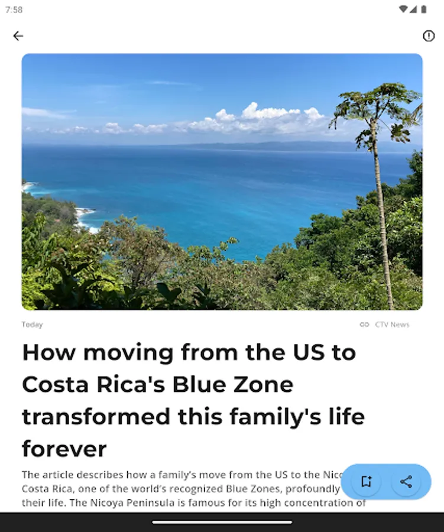Tap the home indicator bar at bottom
444x532 pixels.
coord(222,523)
